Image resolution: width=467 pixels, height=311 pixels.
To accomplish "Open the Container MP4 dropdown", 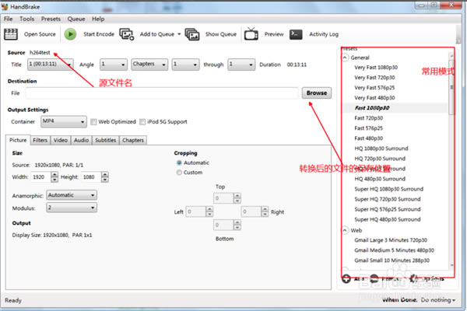I will (x=63, y=121).
